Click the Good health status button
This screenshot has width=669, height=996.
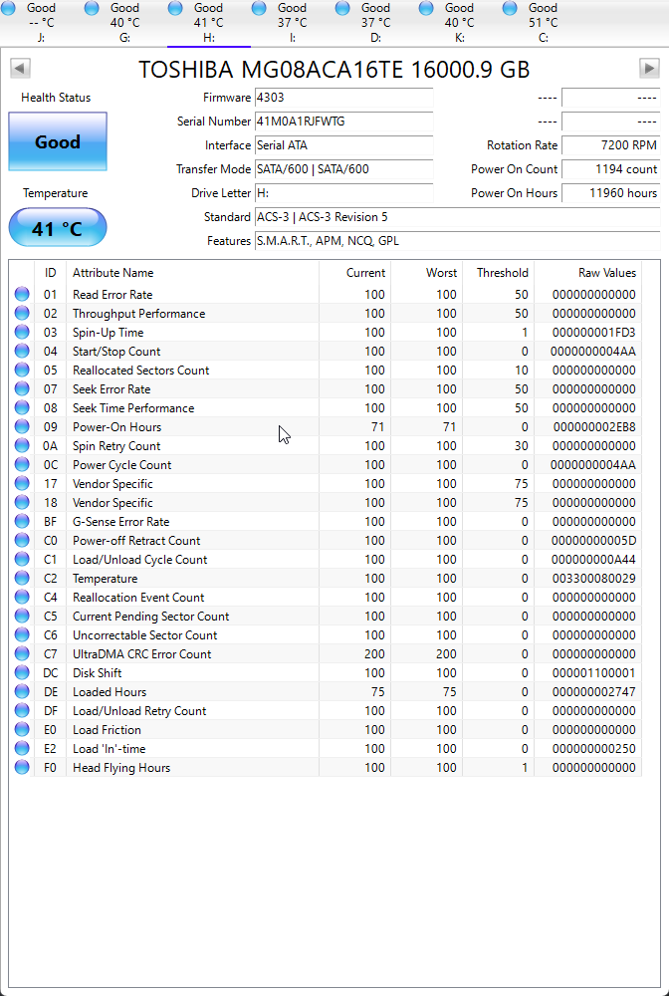tap(58, 141)
